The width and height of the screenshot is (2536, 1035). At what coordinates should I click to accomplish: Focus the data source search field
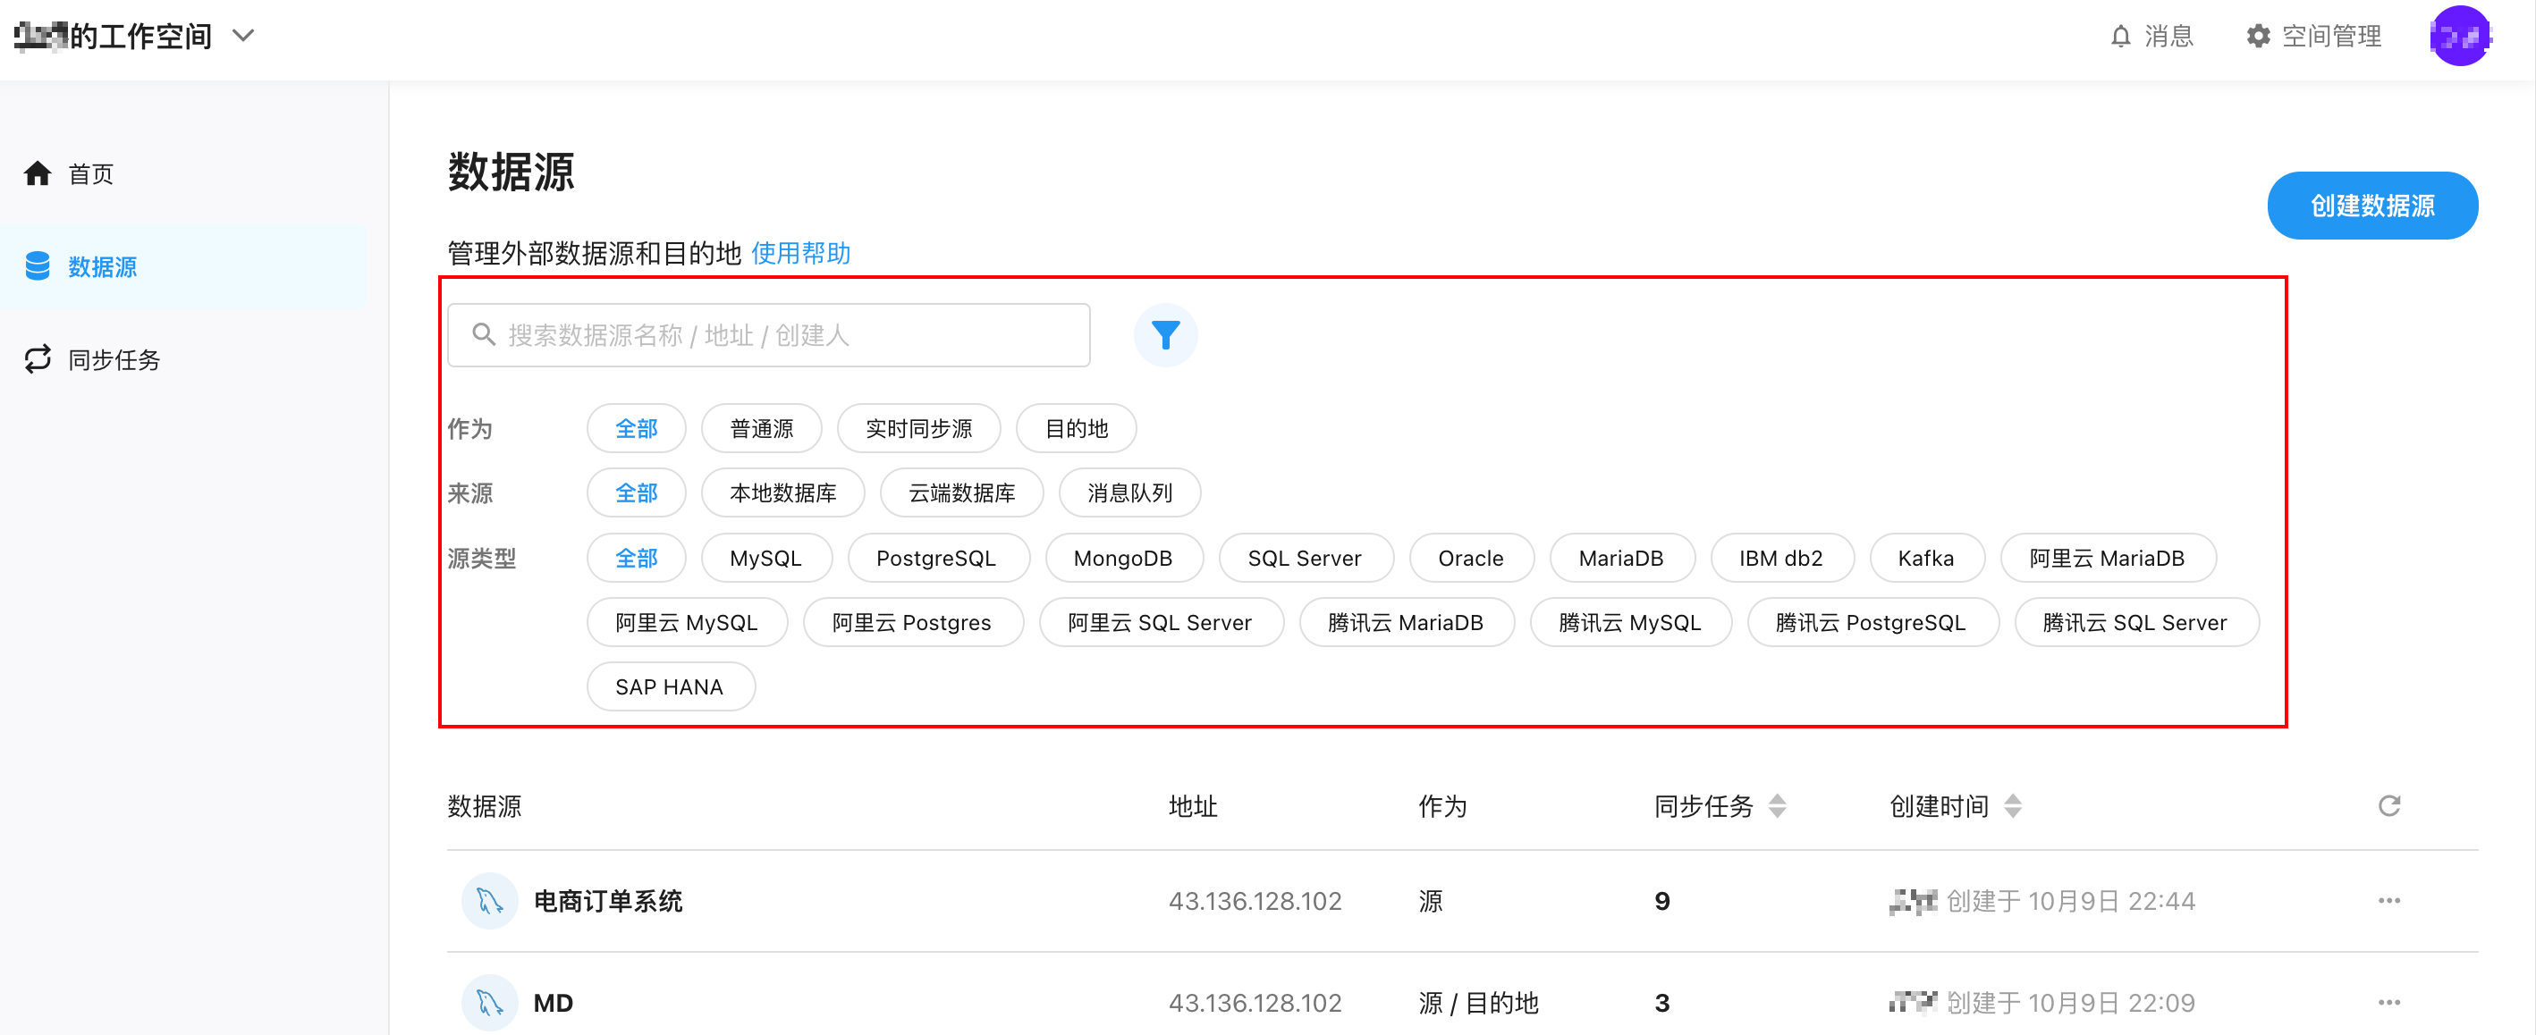(x=768, y=335)
